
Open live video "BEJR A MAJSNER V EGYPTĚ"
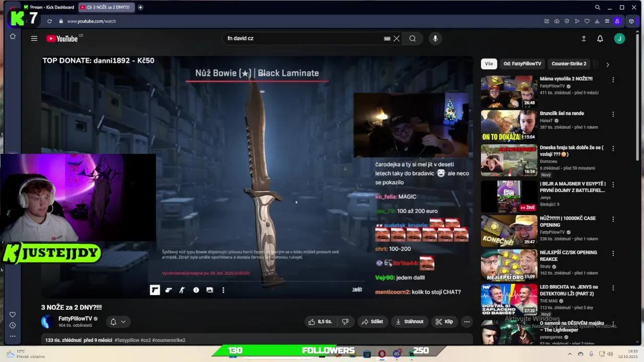point(573,187)
